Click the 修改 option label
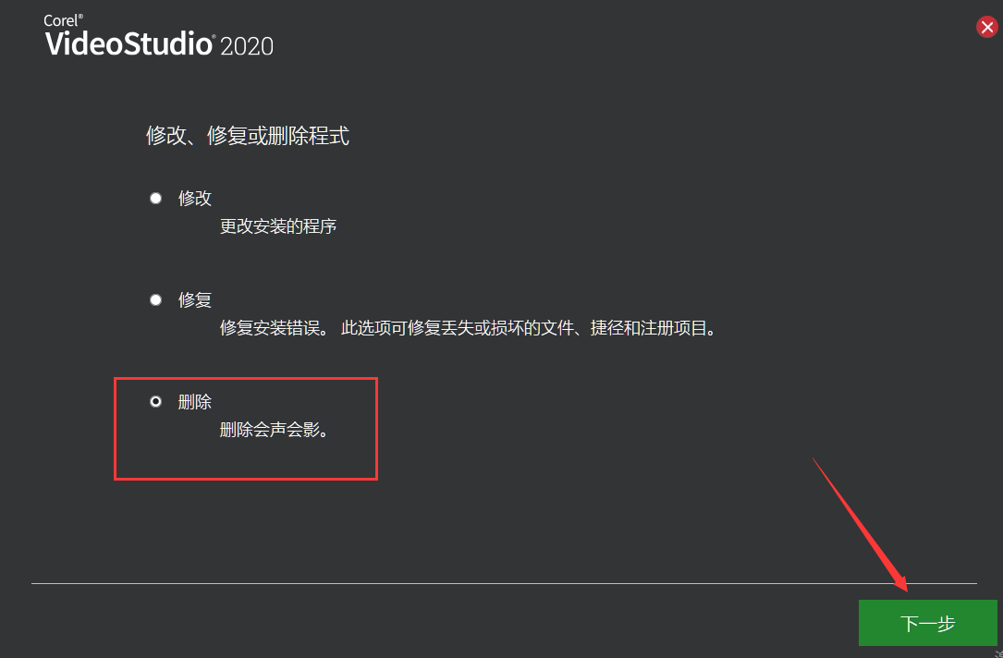The height and width of the screenshot is (658, 1003). pos(195,198)
